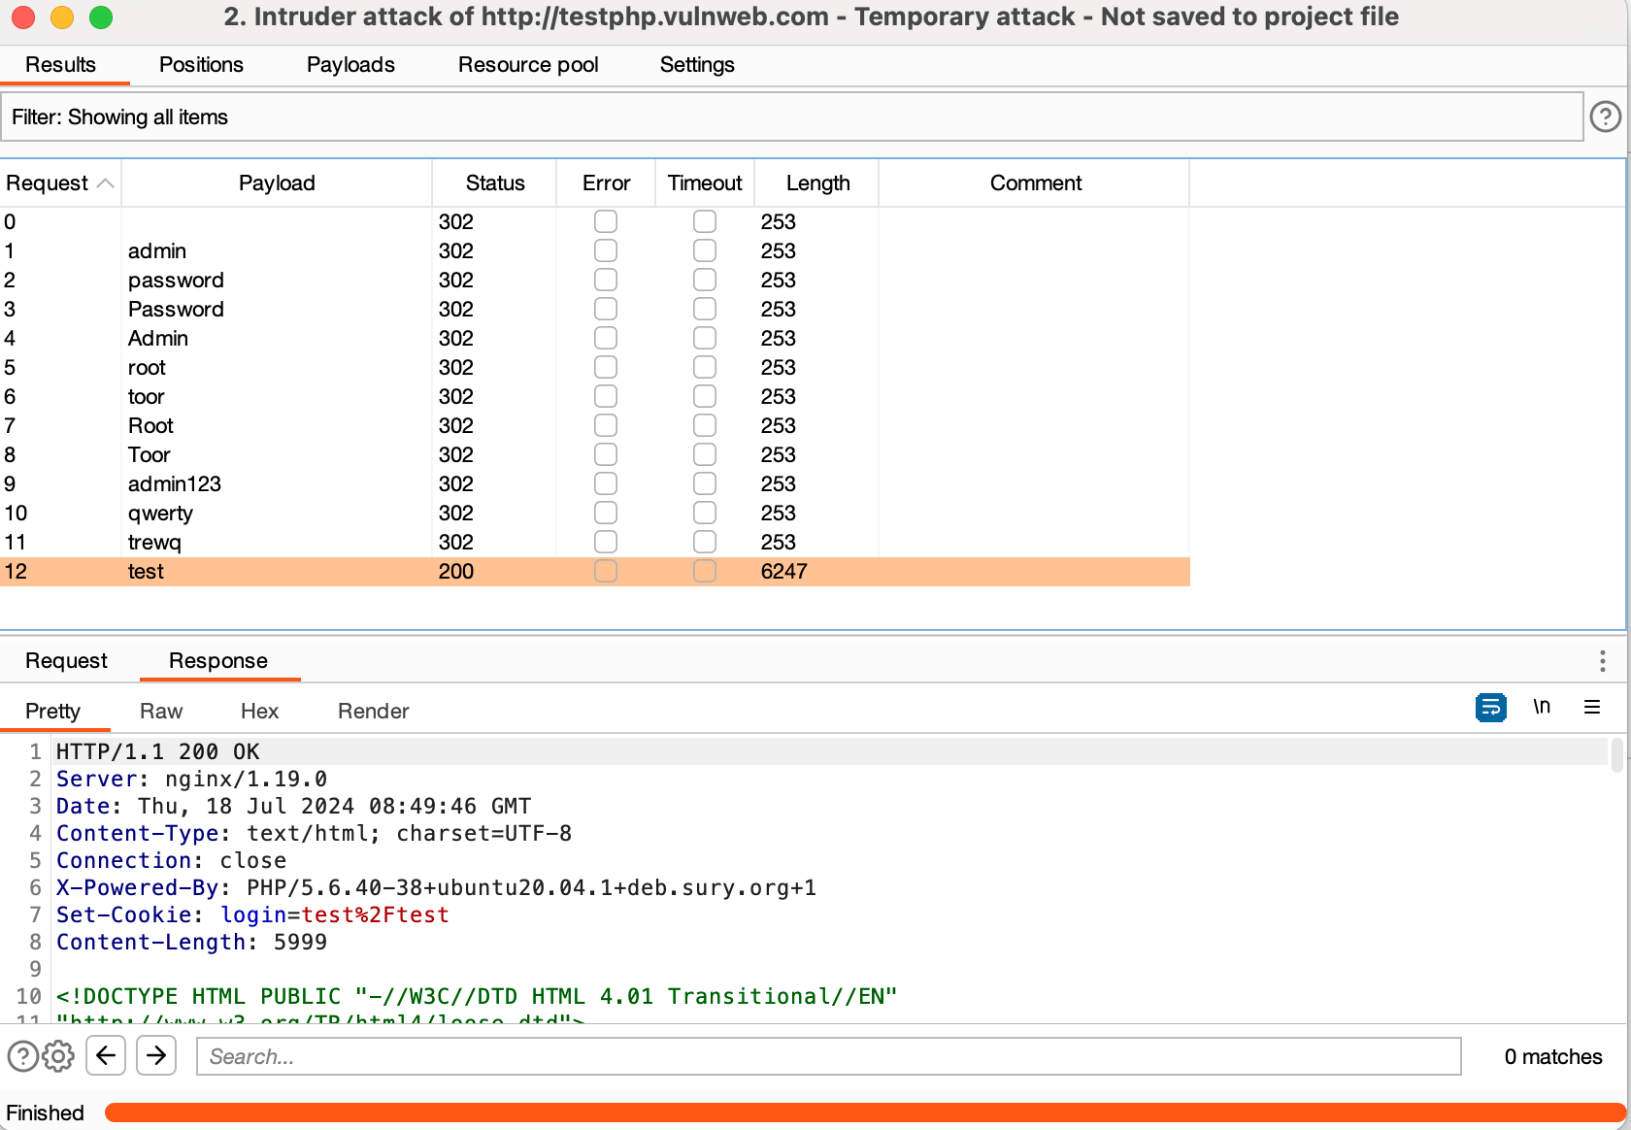The height and width of the screenshot is (1130, 1631).
Task: Toggle Error checkbox for test row
Action: coord(606,571)
